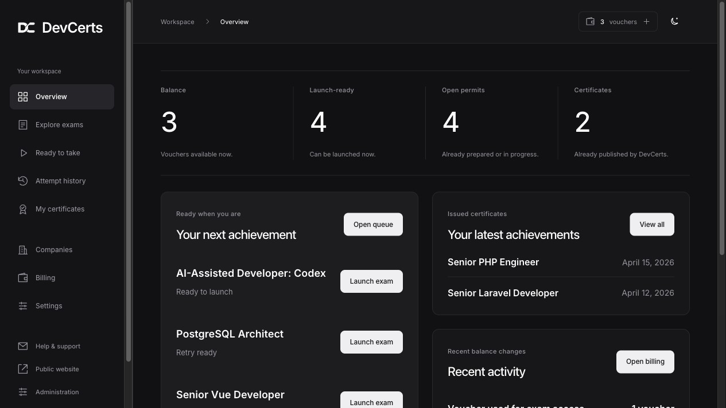Screen dimensions: 726x408
Task: Click the Billing wallet icon in sidebar
Action: point(23,278)
